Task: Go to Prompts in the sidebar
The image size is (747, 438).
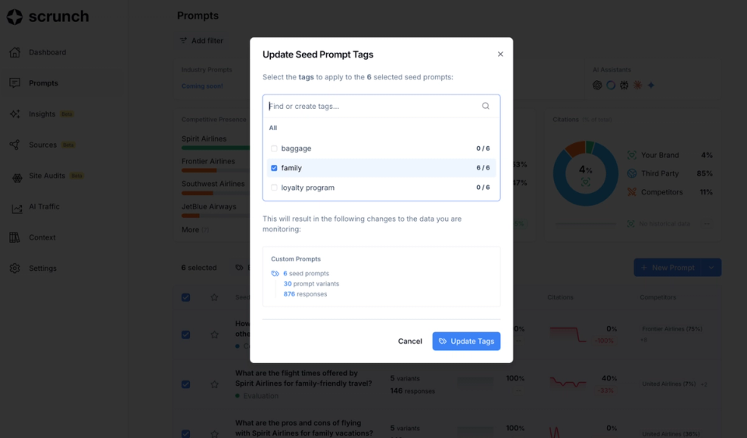Action: pos(44,82)
